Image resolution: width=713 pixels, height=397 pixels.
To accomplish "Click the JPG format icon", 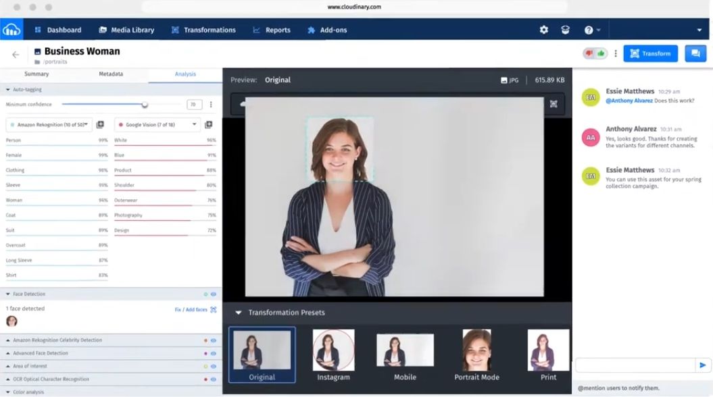I will click(x=503, y=80).
